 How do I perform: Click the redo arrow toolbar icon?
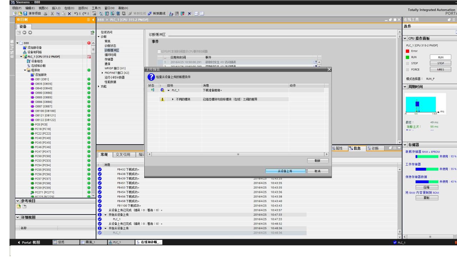click(x=84, y=14)
